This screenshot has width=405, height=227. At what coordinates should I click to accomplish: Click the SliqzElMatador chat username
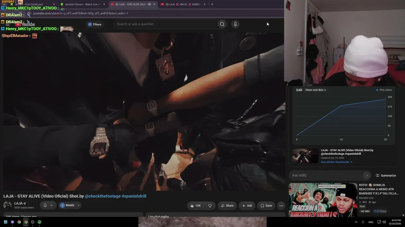coord(15,36)
